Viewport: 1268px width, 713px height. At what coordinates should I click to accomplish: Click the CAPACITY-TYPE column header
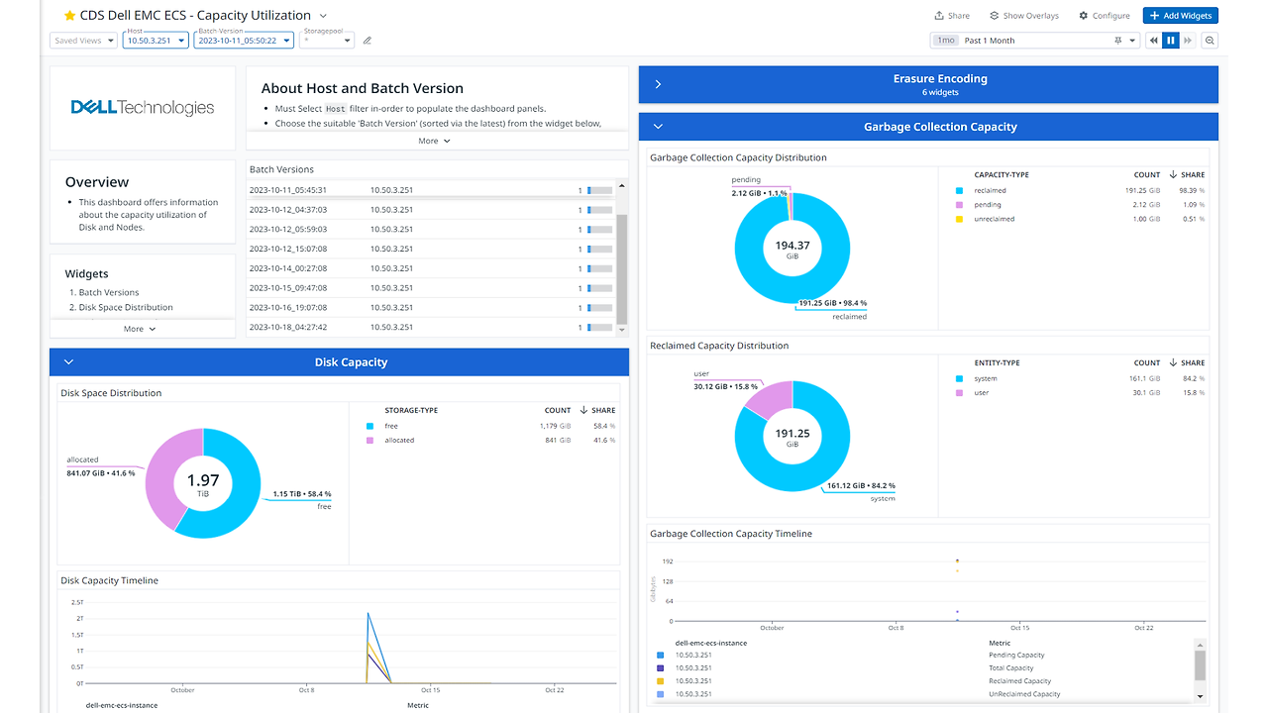coord(1002,174)
